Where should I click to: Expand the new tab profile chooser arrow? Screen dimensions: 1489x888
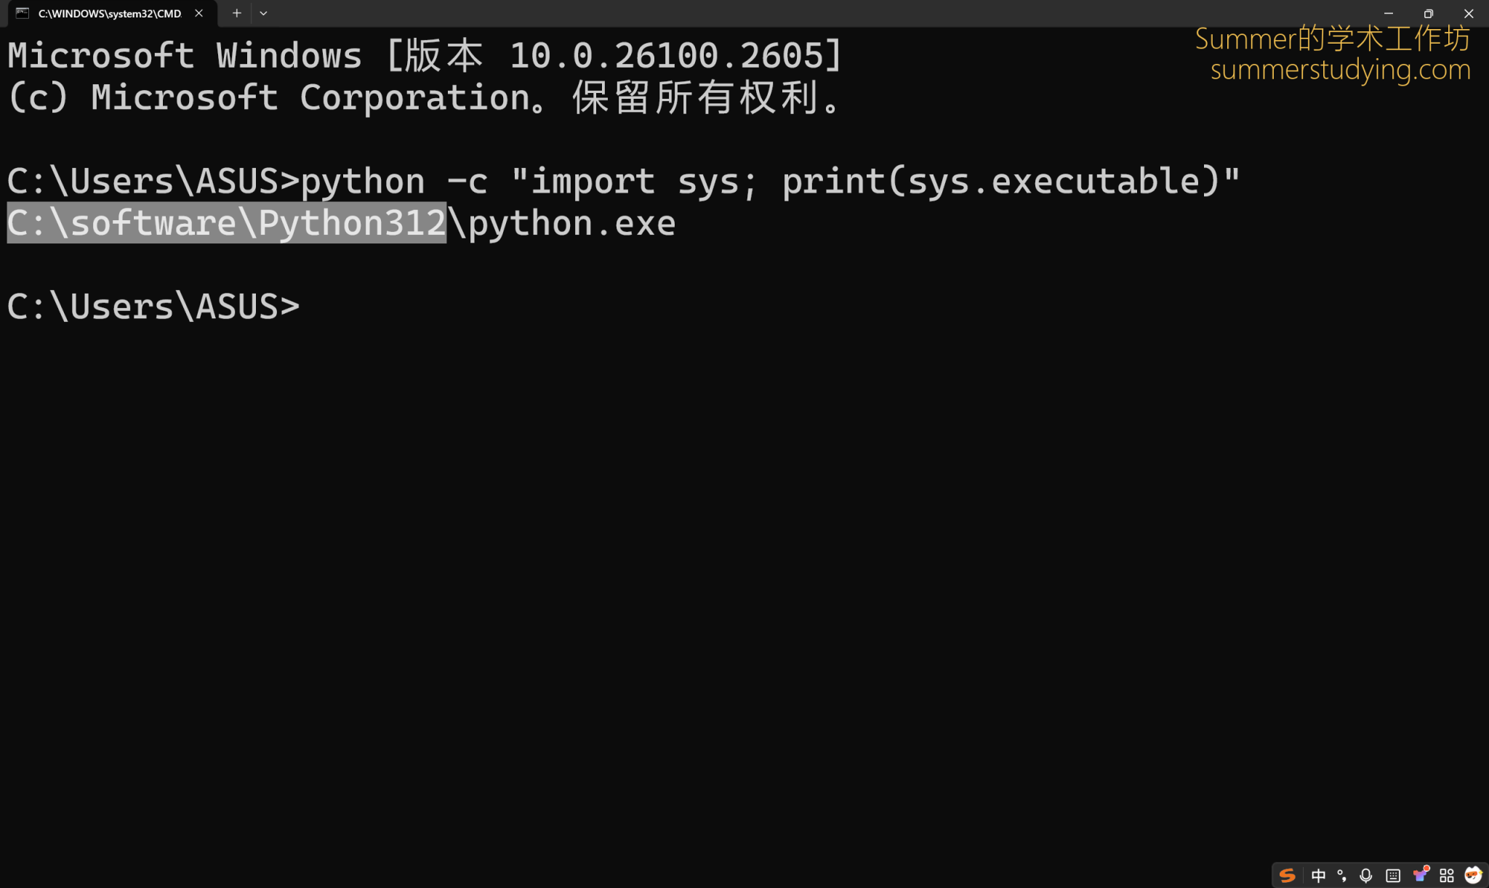[263, 12]
